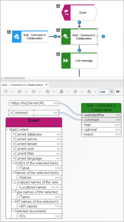Click the hierarchy icon beside the Event node
The image size is (124, 222).
(x=58, y=6)
